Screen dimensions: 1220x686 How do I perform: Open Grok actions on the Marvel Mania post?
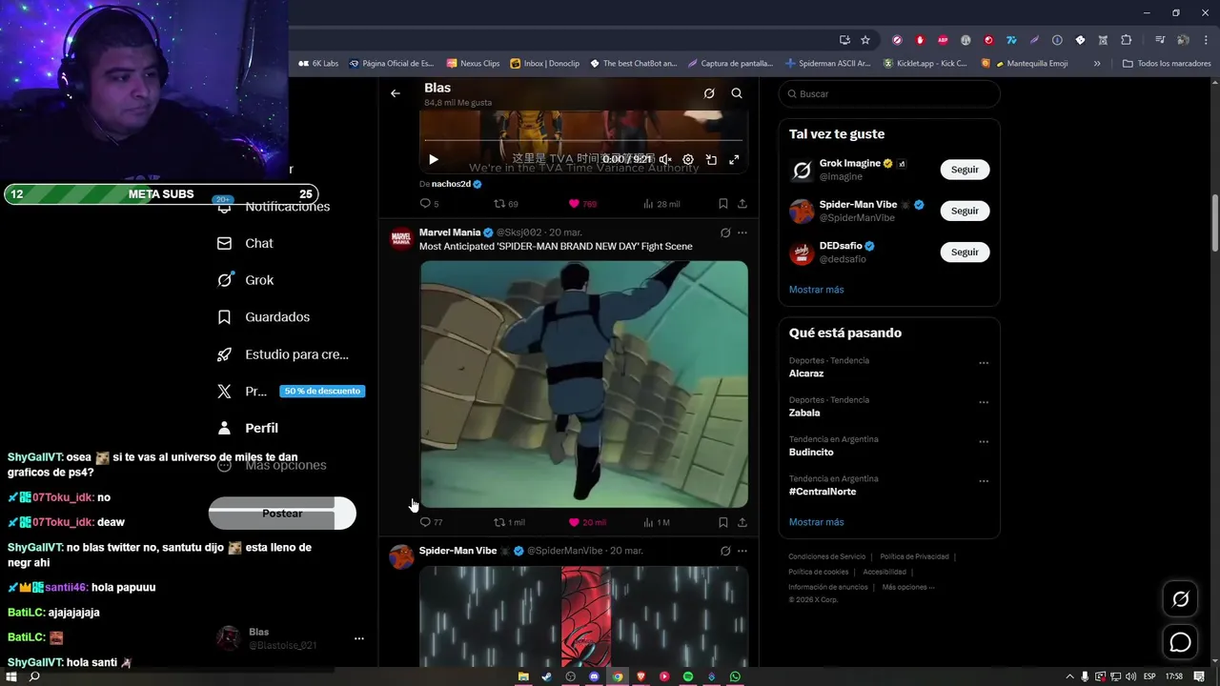point(725,232)
